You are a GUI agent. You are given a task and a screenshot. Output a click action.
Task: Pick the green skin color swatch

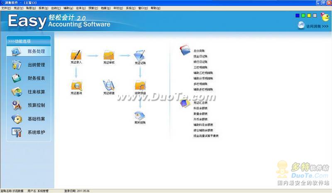[303, 15]
